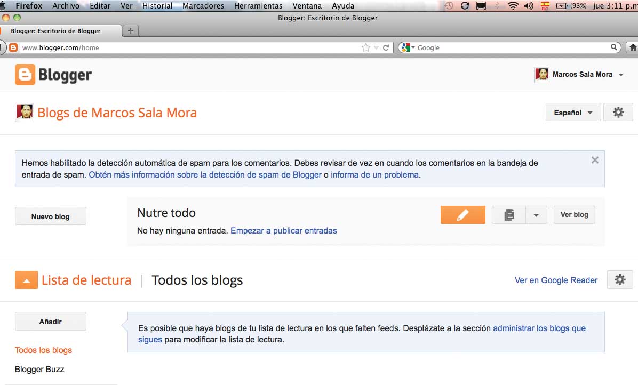Viewport: 638px width, 385px height.
Task: Open Ver en Google Reader link
Action: pos(556,280)
